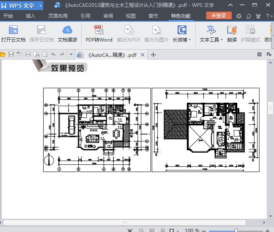The image size is (274, 232).
Task: Select page layout view in status bar
Action: pyautogui.click(x=141, y=230)
